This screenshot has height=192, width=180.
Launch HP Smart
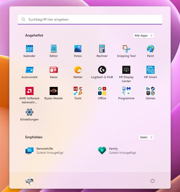150,72
